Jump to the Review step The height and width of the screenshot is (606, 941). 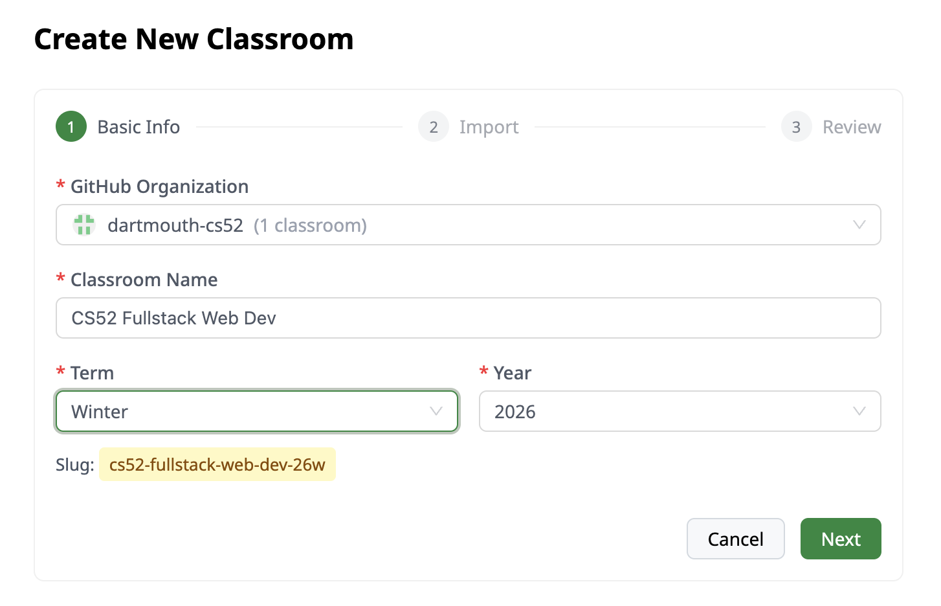coord(852,126)
